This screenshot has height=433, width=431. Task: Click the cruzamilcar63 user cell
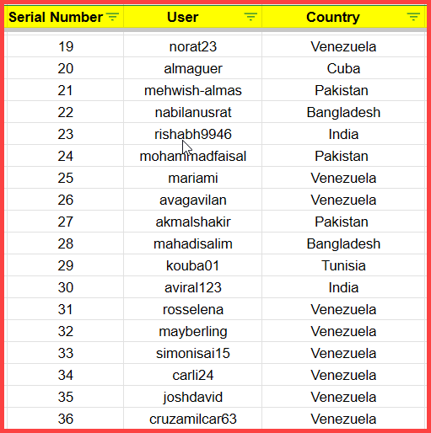pos(192,419)
